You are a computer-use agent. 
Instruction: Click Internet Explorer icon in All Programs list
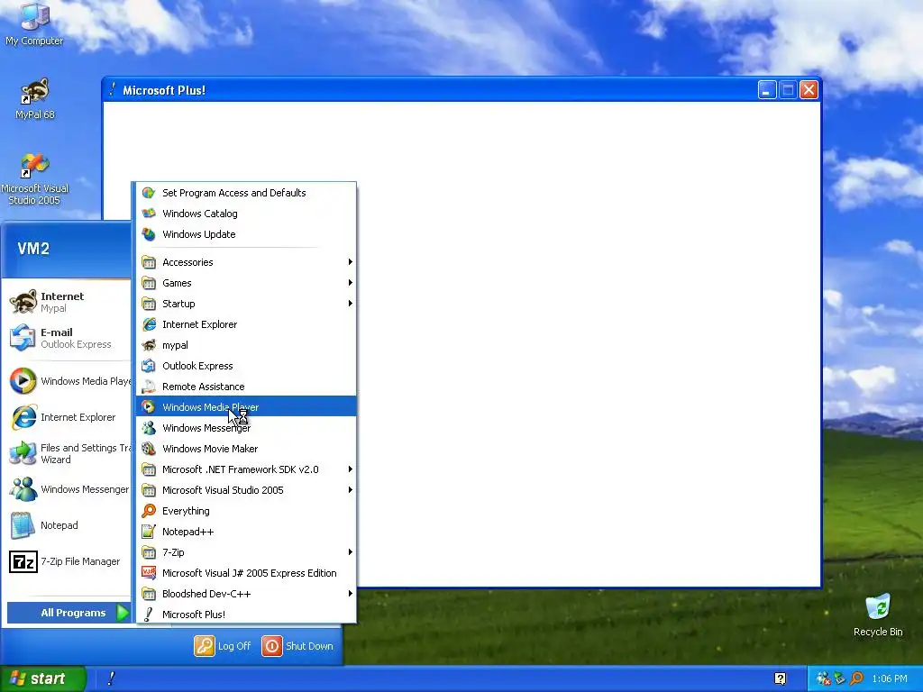[x=149, y=324]
